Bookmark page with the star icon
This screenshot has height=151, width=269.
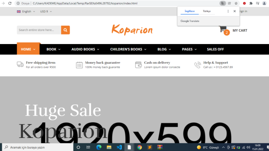[236, 3]
